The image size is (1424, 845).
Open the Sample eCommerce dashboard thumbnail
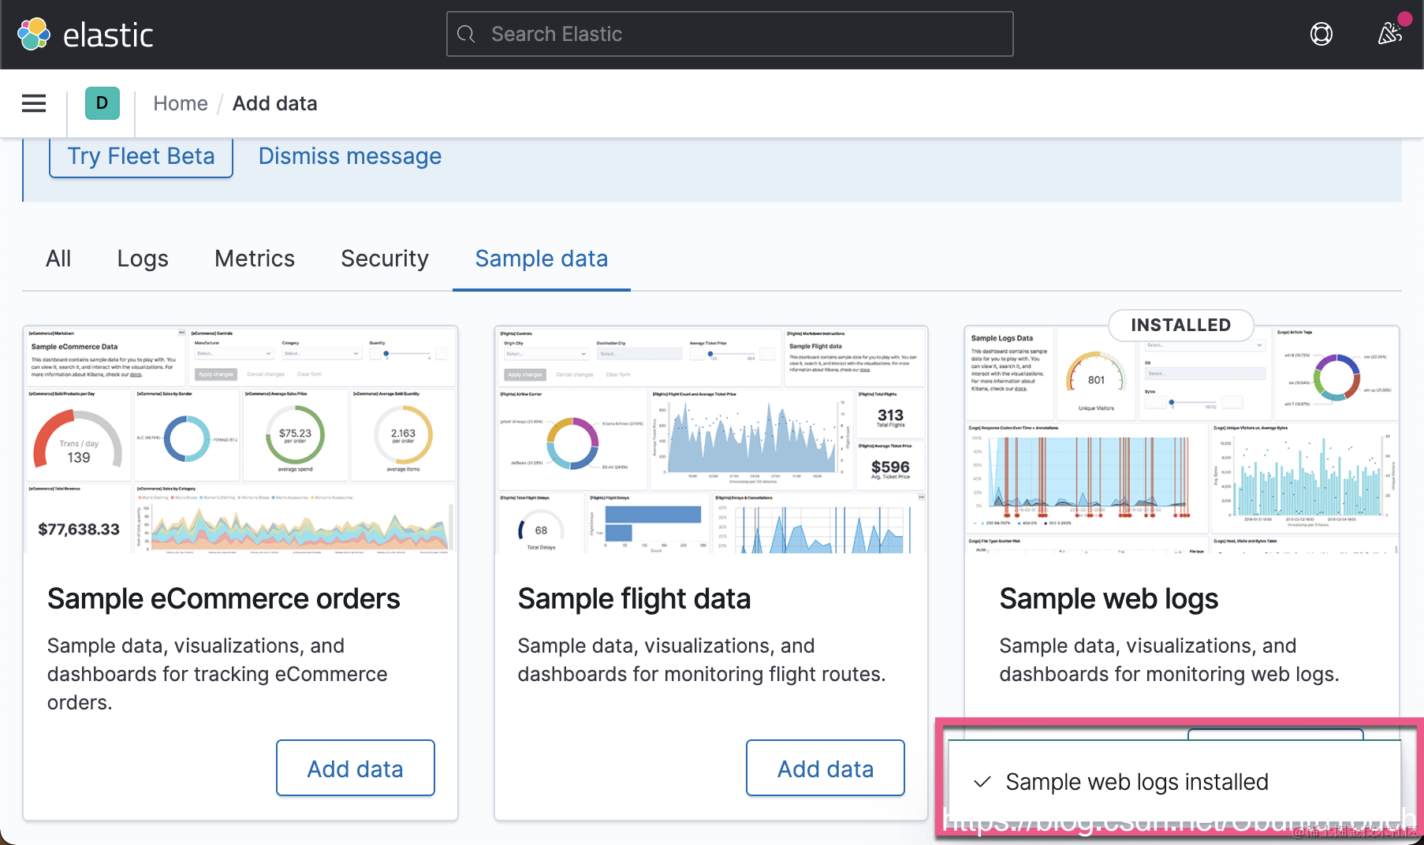point(240,440)
